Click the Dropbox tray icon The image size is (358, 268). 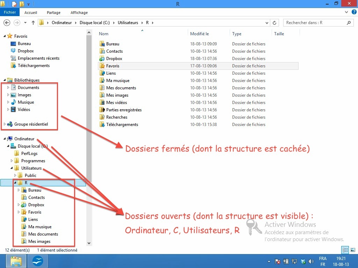point(303,261)
